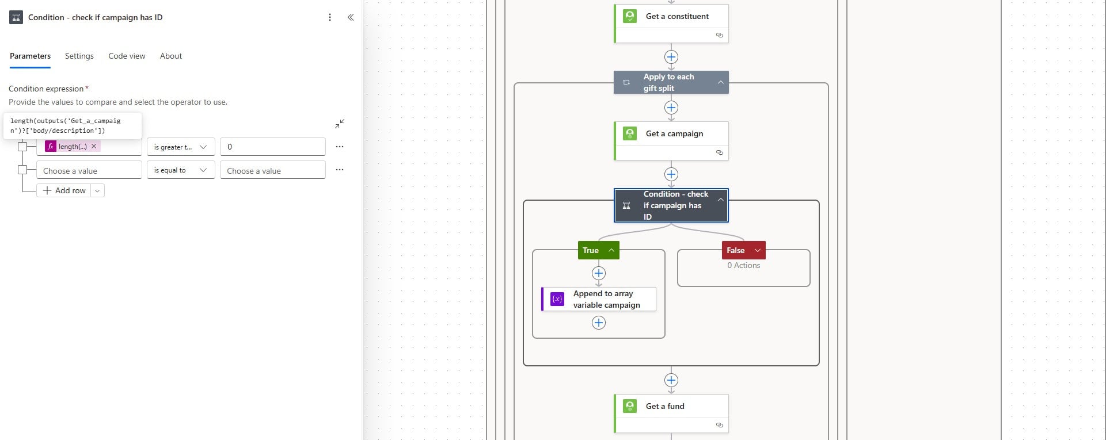Check the checkbox for the empty condition row
1106x440 pixels.
(22, 170)
